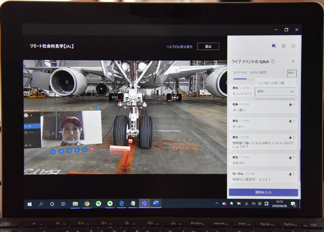Launch Google Chrome from the taskbar
This screenshot has width=324, height=232.
click(87, 203)
